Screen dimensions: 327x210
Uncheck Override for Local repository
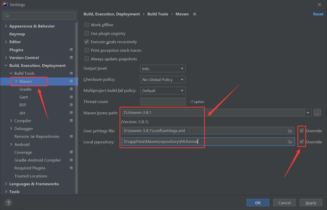click(302, 142)
